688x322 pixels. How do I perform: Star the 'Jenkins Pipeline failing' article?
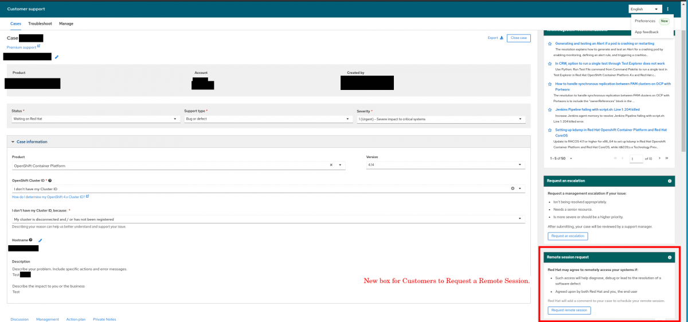[550, 109]
